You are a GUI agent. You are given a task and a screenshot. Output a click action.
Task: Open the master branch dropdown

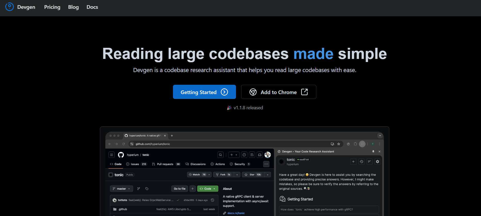(x=122, y=189)
